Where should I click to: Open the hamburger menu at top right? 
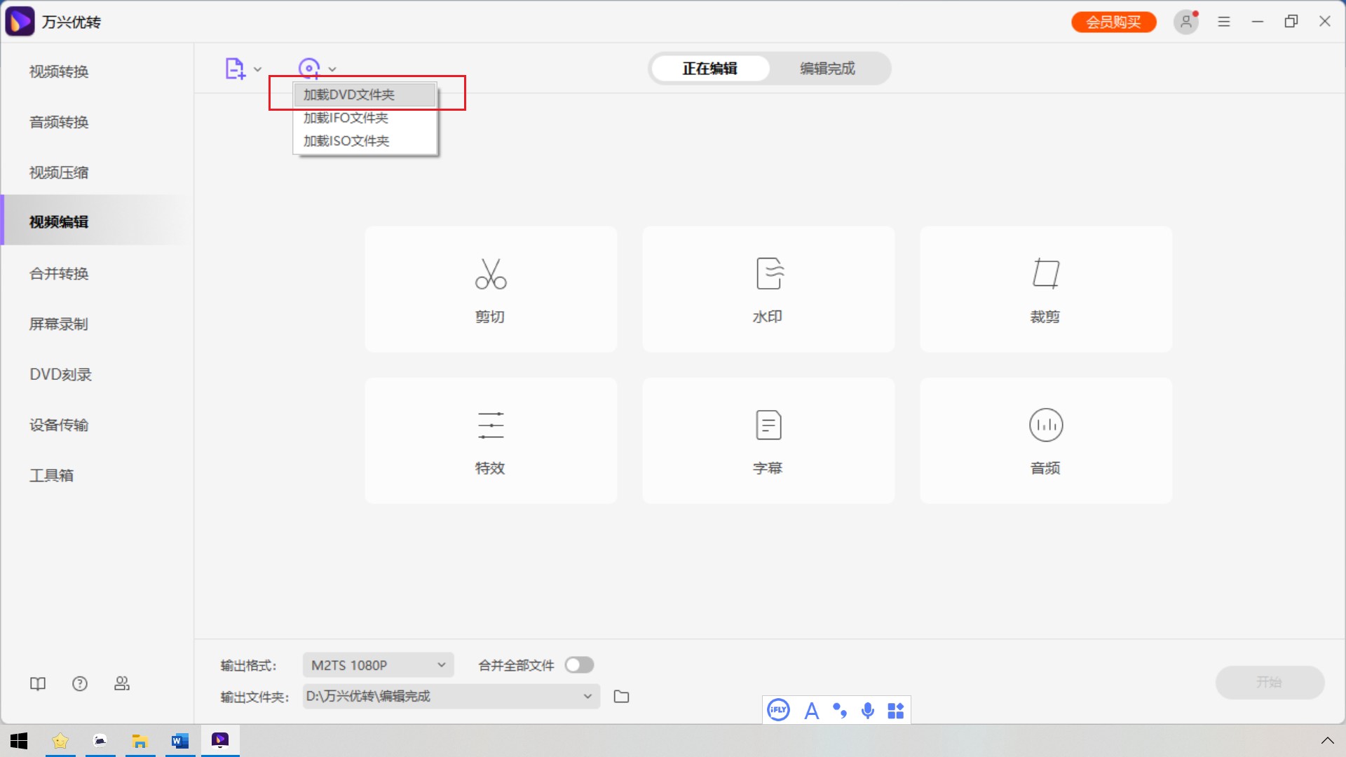tap(1223, 22)
